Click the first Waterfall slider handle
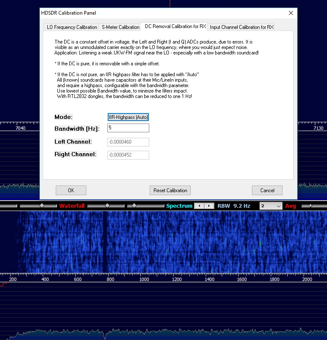 [x=42, y=206]
